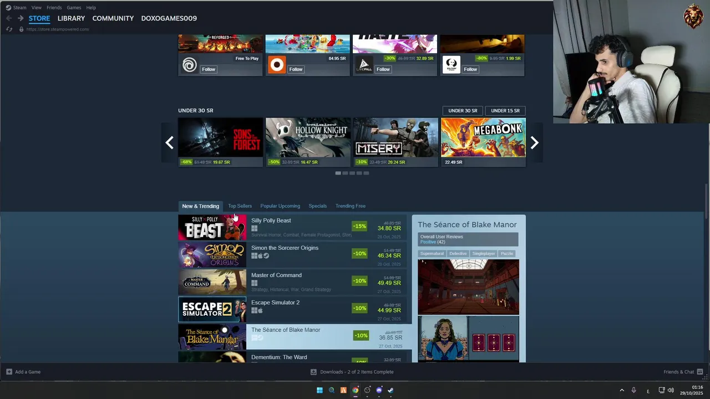Open Sons of the Forest capsule
Image resolution: width=710 pixels, height=399 pixels.
coord(221,142)
